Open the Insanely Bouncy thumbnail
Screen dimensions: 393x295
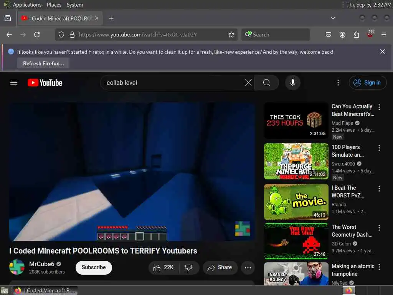tap(296, 274)
